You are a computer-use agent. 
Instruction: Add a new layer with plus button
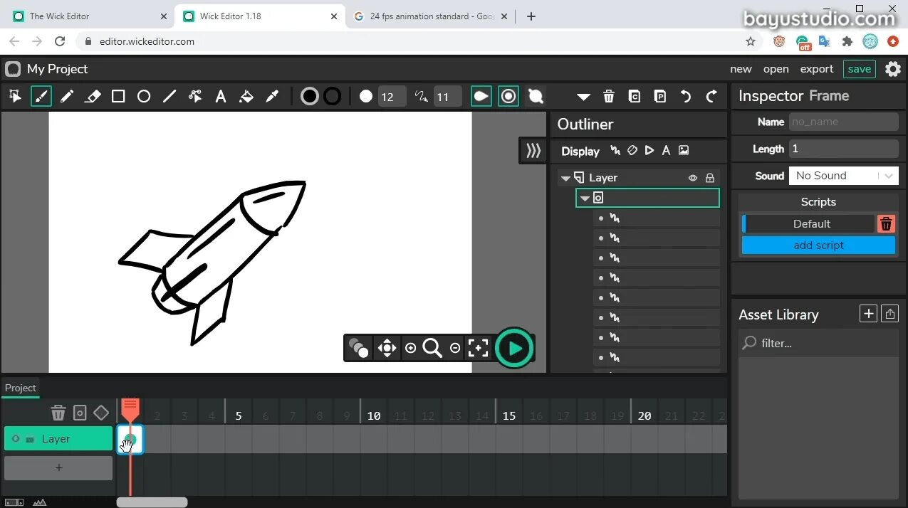coord(58,467)
